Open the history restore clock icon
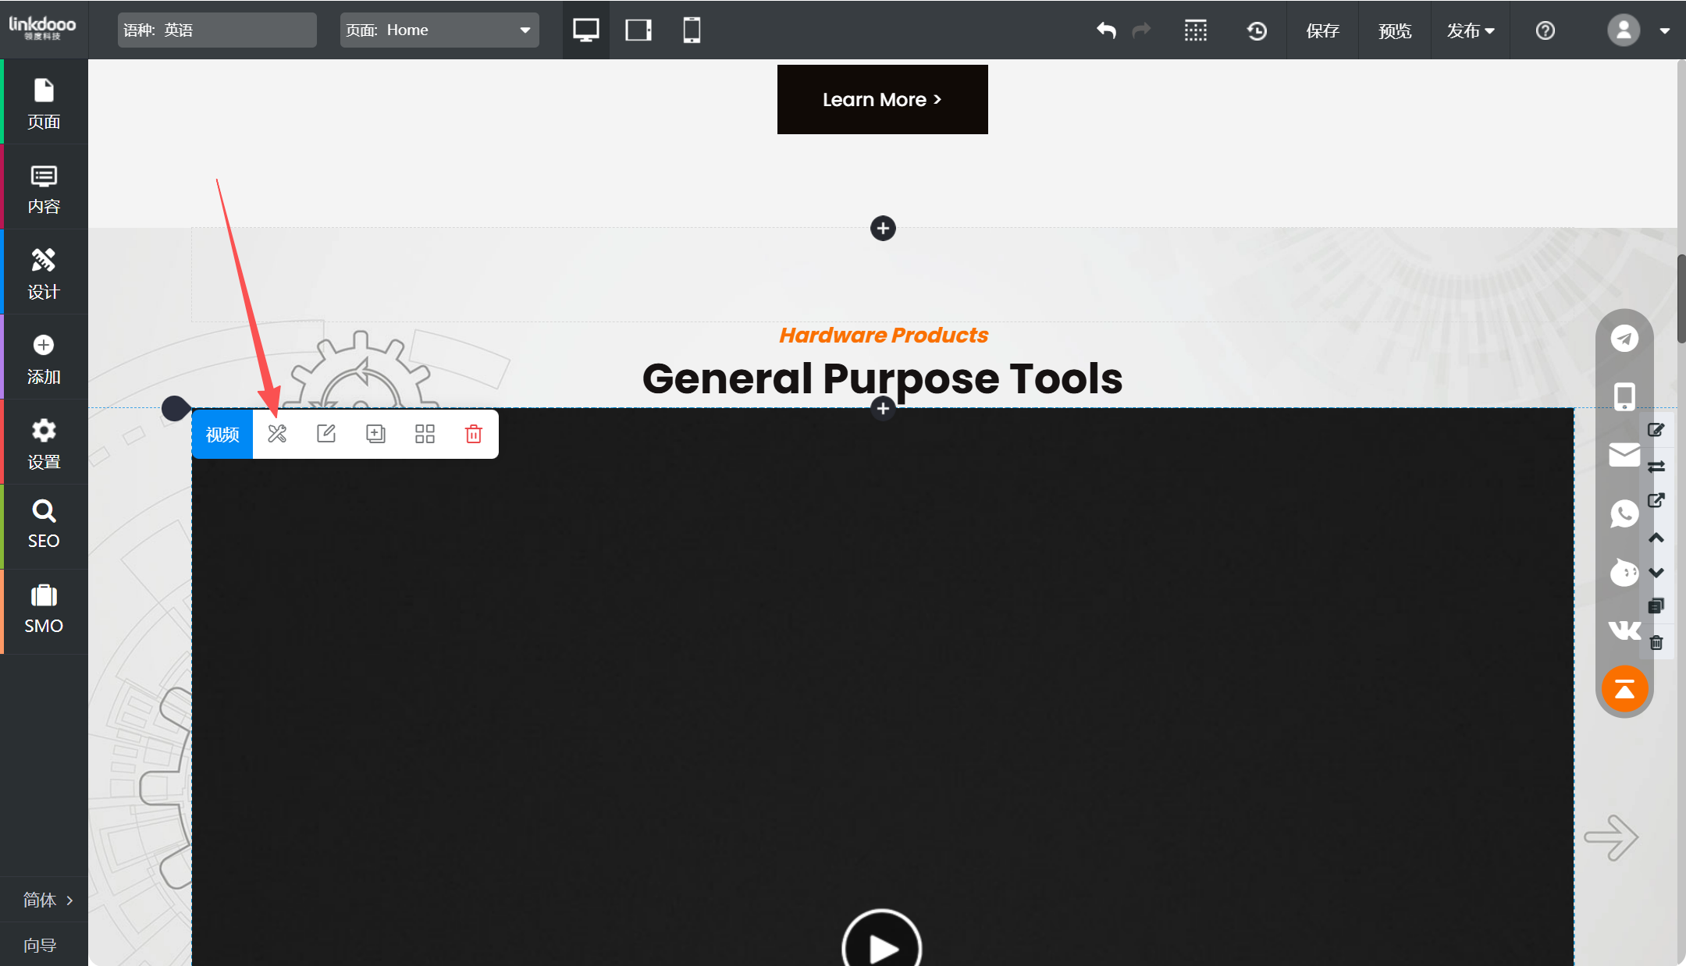This screenshot has width=1686, height=966. coord(1257,30)
